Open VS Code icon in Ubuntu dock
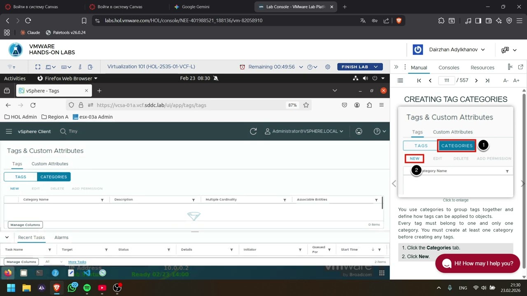The height and width of the screenshot is (296, 527). 86,273
